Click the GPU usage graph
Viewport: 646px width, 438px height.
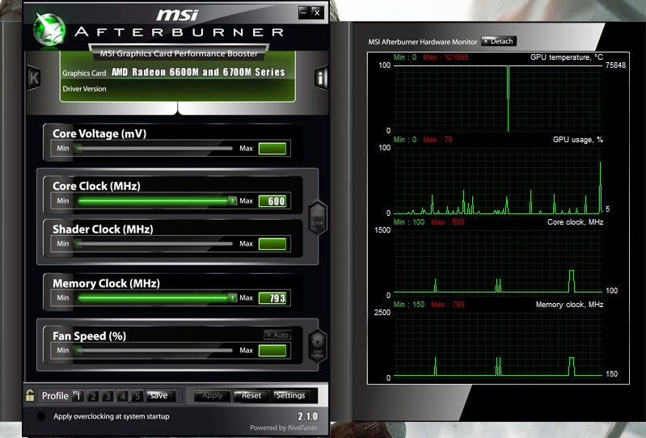pos(499,181)
